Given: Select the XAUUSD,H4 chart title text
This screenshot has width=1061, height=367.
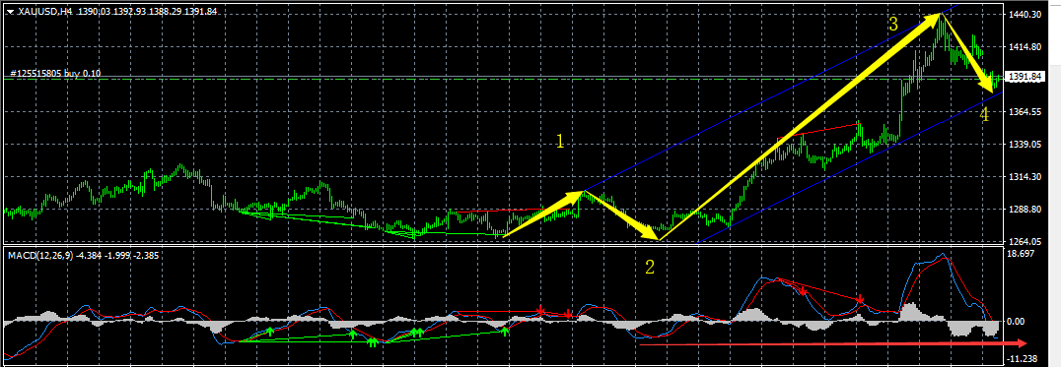Looking at the screenshot, I should 45,11.
